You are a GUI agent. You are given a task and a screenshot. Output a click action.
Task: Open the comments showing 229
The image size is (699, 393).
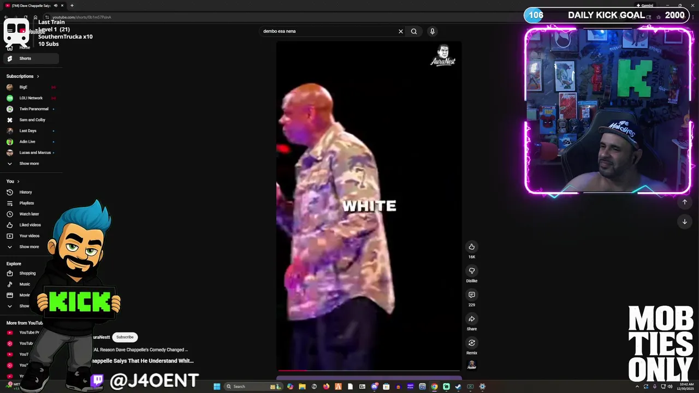pyautogui.click(x=472, y=295)
